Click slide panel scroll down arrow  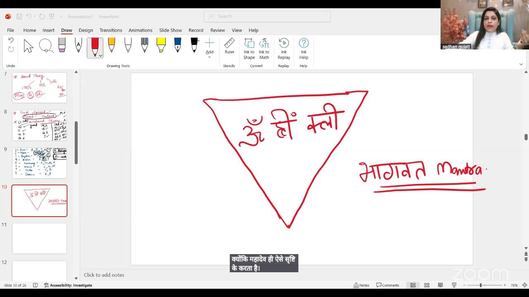[76, 278]
